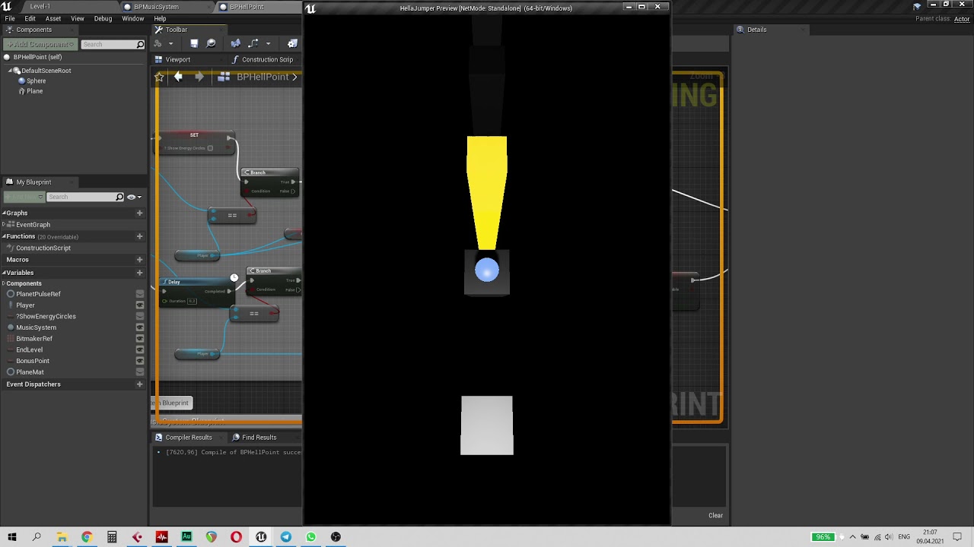The image size is (974, 547).
Task: Open the Asset menu
Action: click(x=53, y=18)
